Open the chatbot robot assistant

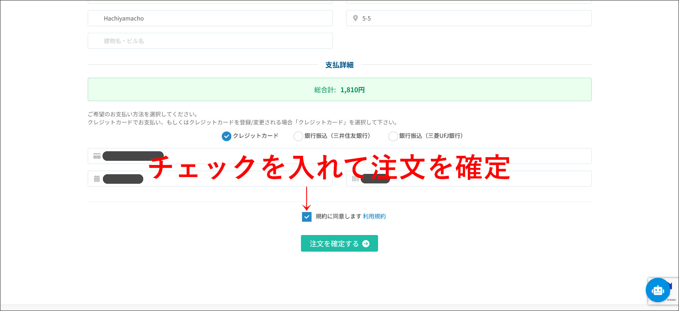click(657, 290)
